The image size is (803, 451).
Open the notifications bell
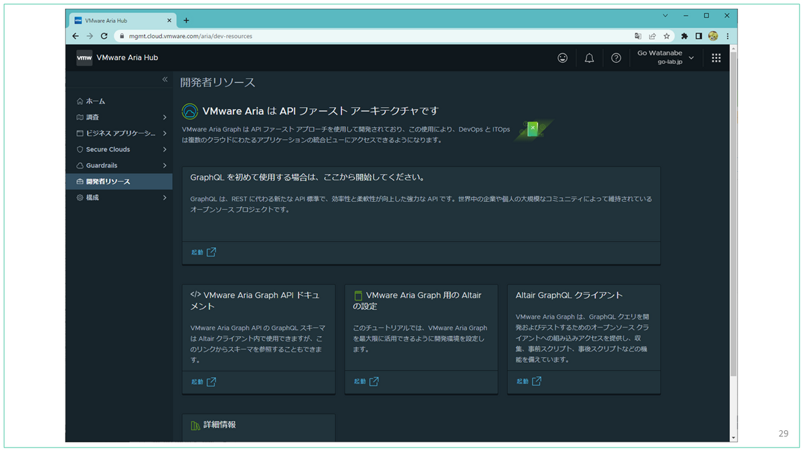pos(589,58)
